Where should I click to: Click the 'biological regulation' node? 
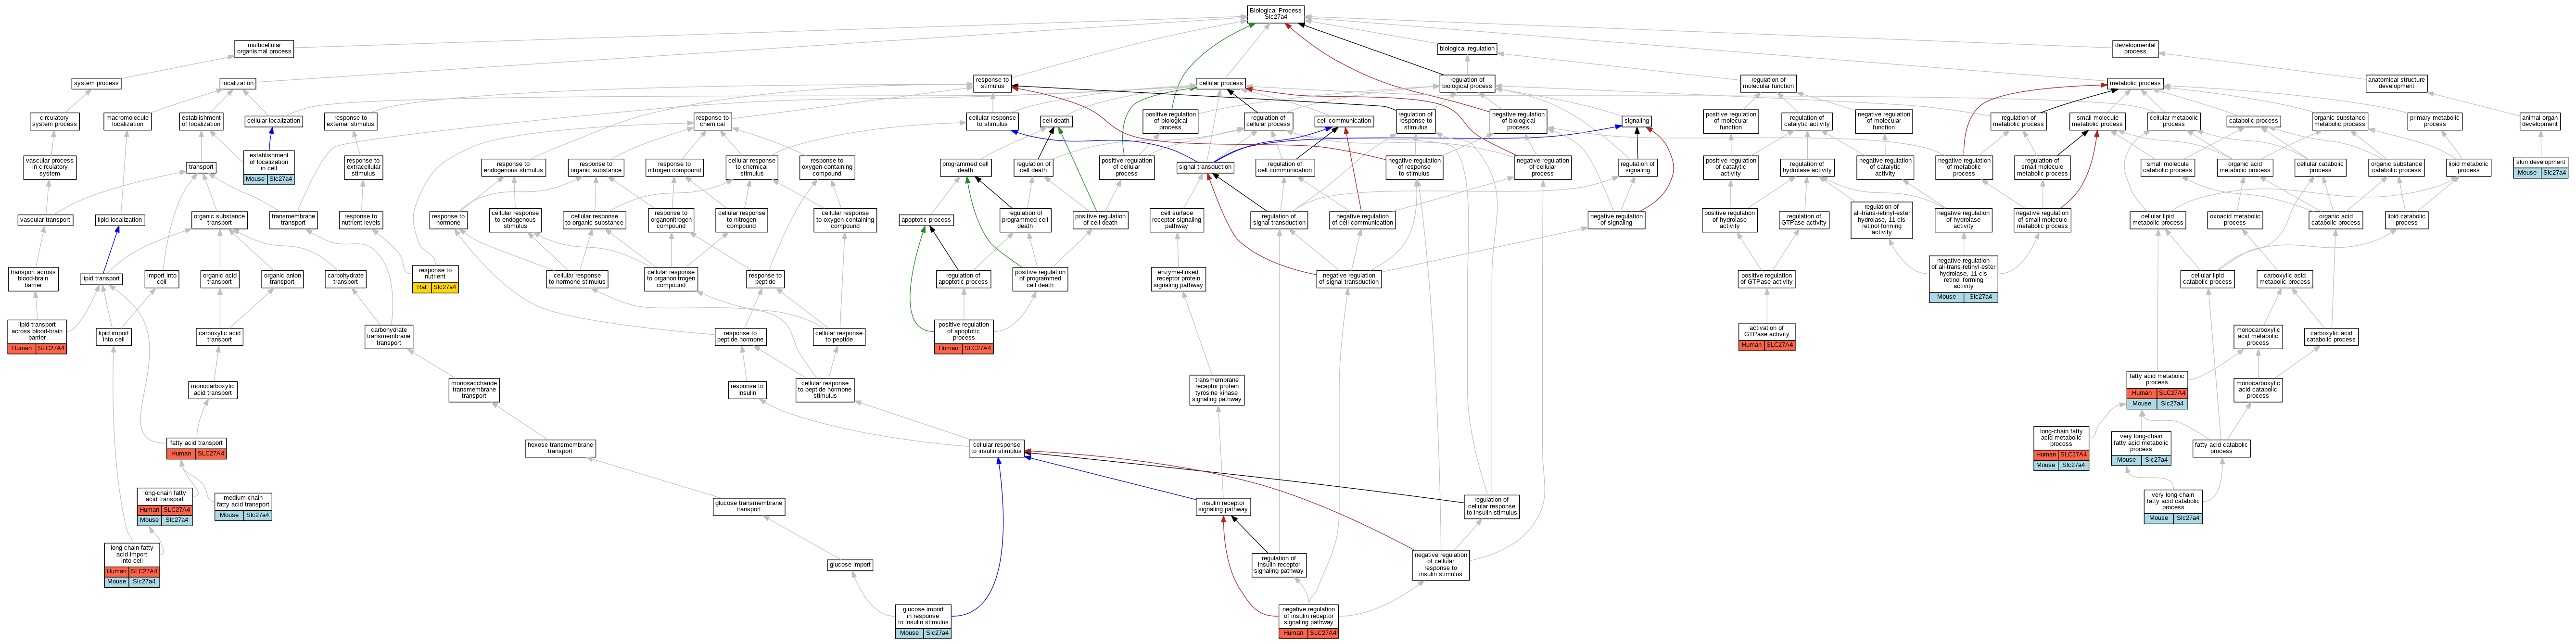coord(1467,48)
